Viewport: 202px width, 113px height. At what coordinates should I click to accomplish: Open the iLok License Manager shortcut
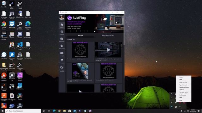[4, 35]
